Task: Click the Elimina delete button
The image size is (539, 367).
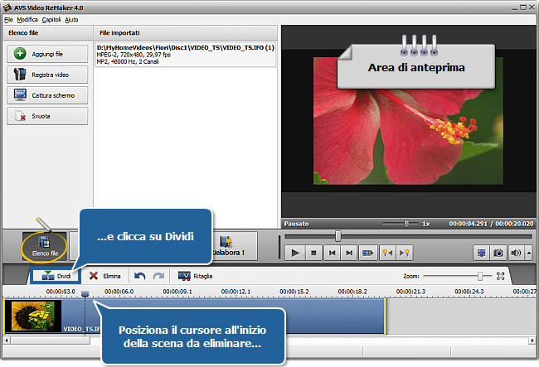Action: (x=104, y=276)
